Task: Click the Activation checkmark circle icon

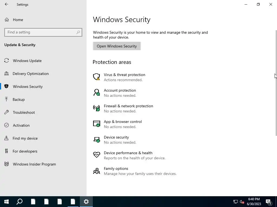Action: 6,125
